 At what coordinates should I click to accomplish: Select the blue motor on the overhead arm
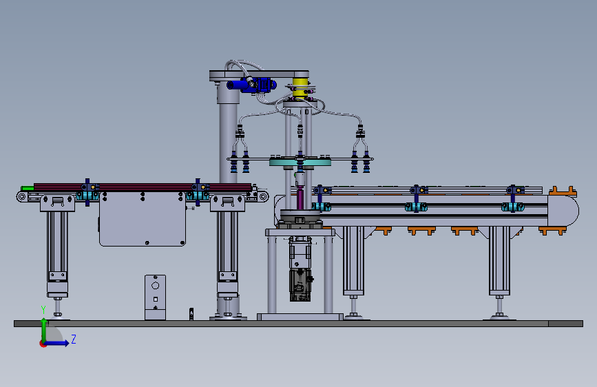coord(251,85)
